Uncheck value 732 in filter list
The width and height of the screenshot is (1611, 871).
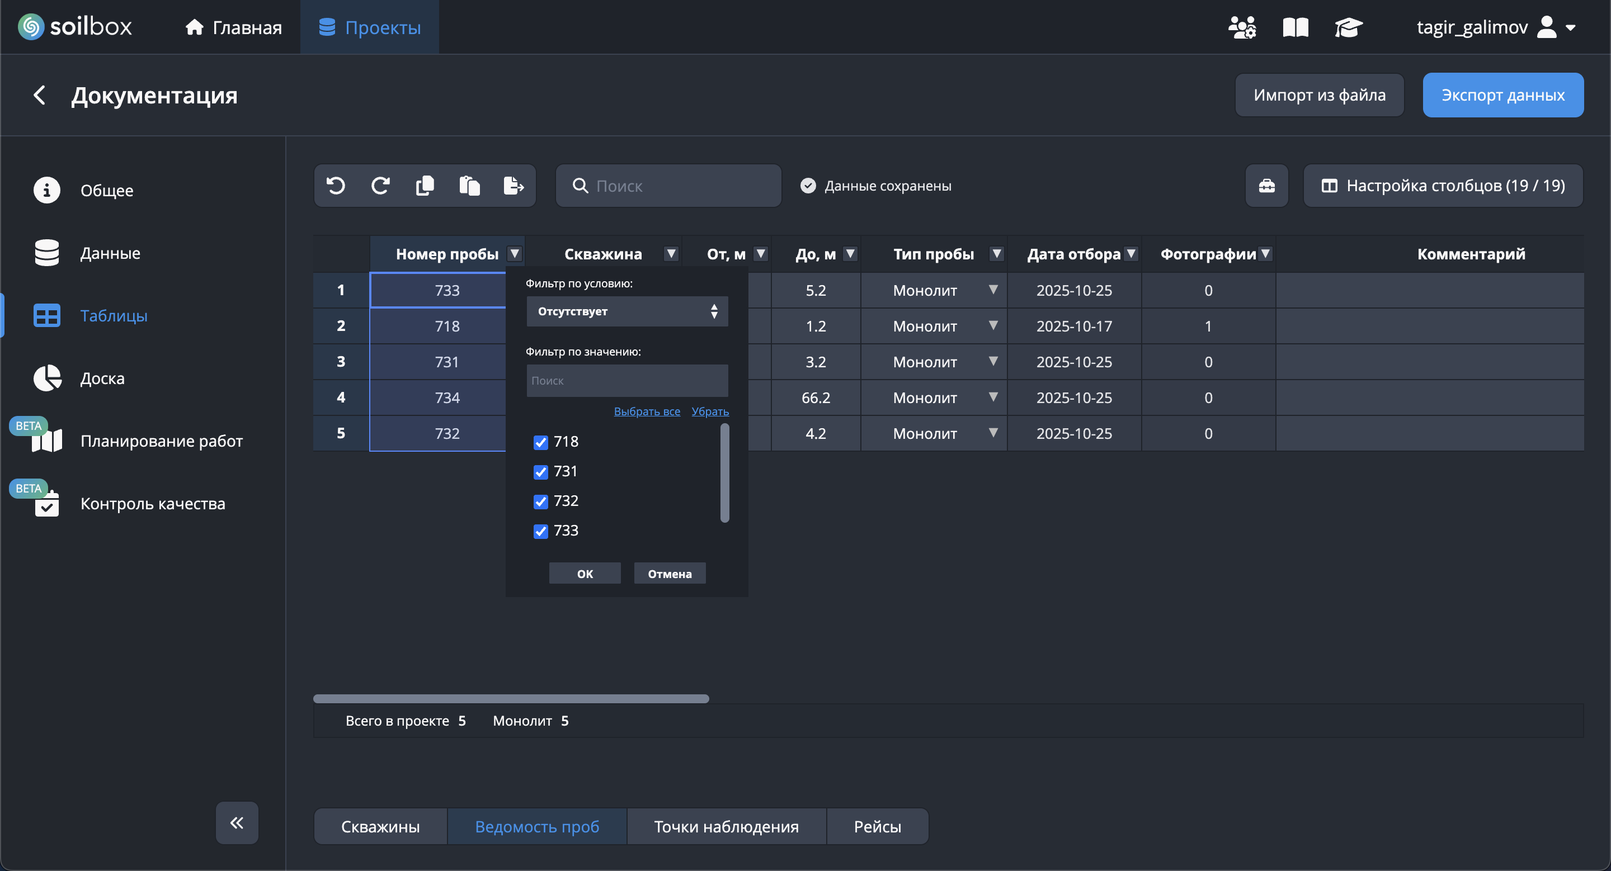(x=541, y=501)
